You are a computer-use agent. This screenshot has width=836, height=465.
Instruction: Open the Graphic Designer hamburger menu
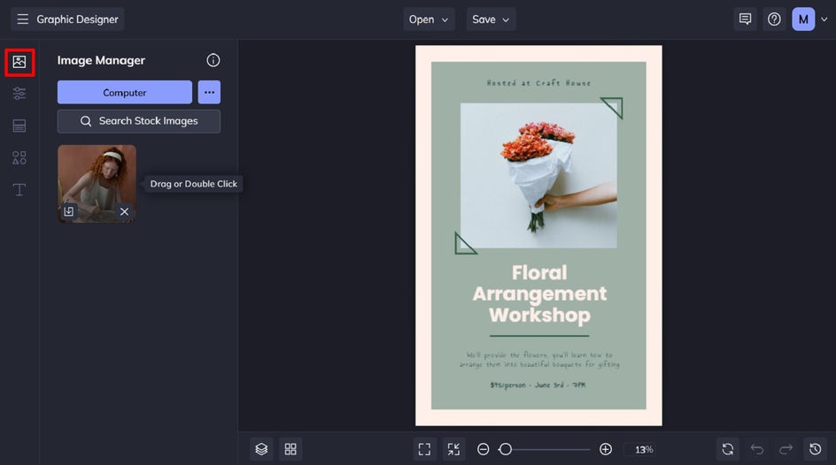pos(23,19)
